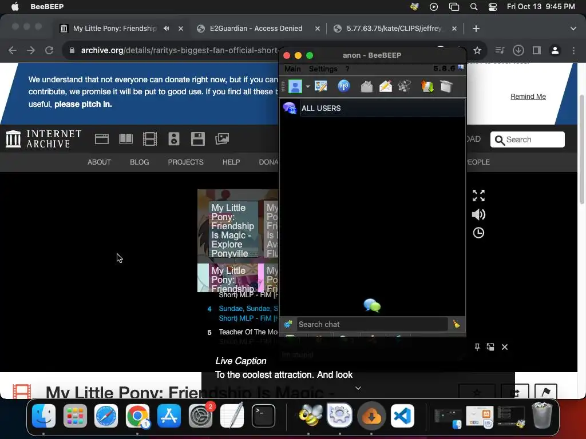This screenshot has height=439, width=586.
Task: Open the file transfer arrows icon
Action: (x=427, y=86)
